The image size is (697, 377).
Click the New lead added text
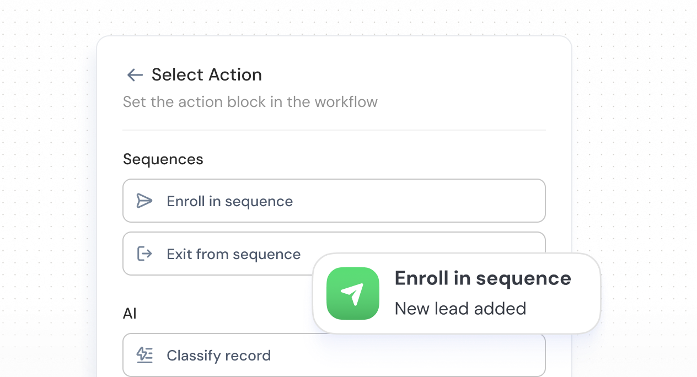[x=460, y=308]
